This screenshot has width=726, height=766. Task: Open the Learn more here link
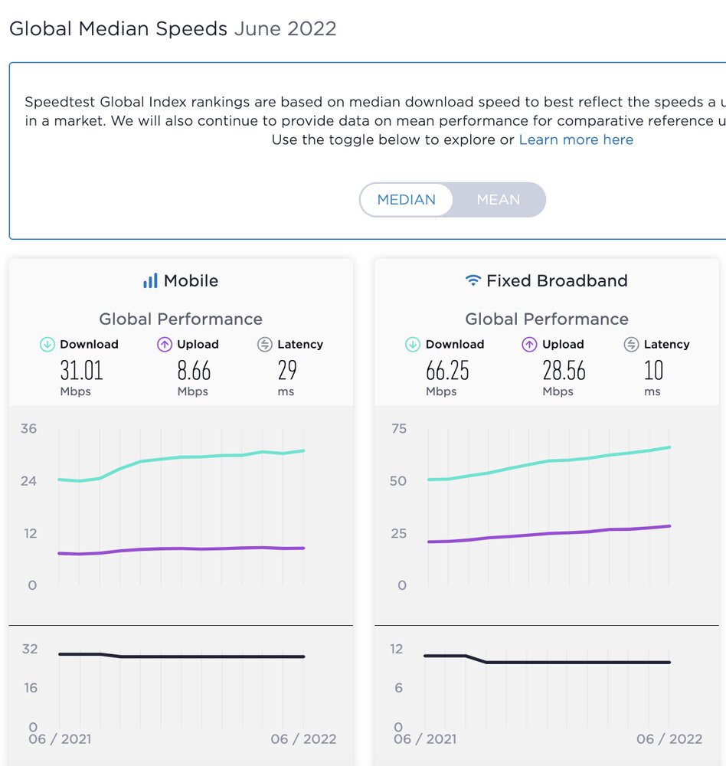pos(576,140)
